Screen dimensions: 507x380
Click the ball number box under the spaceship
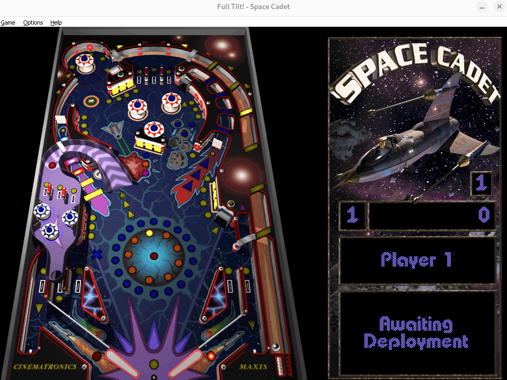[x=481, y=183]
